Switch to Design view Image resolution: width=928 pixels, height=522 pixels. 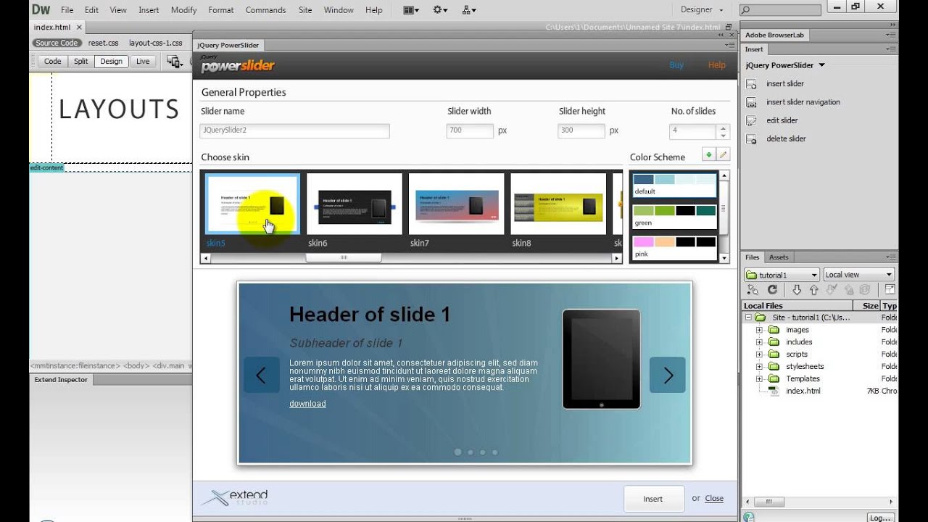pyautogui.click(x=112, y=62)
